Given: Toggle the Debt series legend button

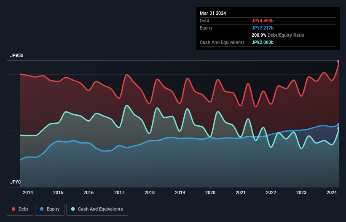Looking at the screenshot, I should point(20,209).
